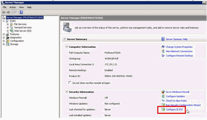Click the forward arrow toolbar icon

tap(9, 12)
